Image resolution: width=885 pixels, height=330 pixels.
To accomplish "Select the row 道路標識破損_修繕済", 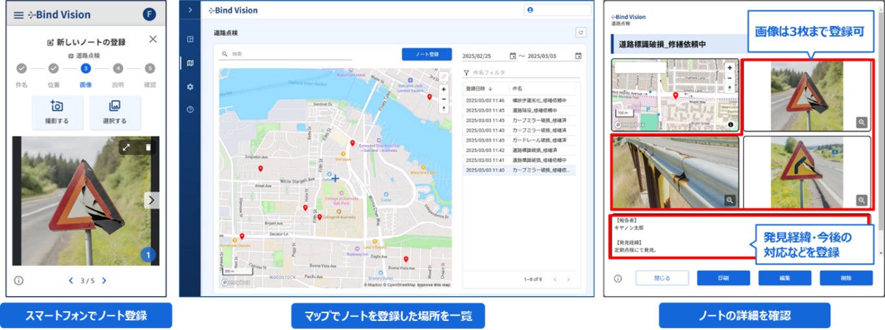I will [519, 150].
